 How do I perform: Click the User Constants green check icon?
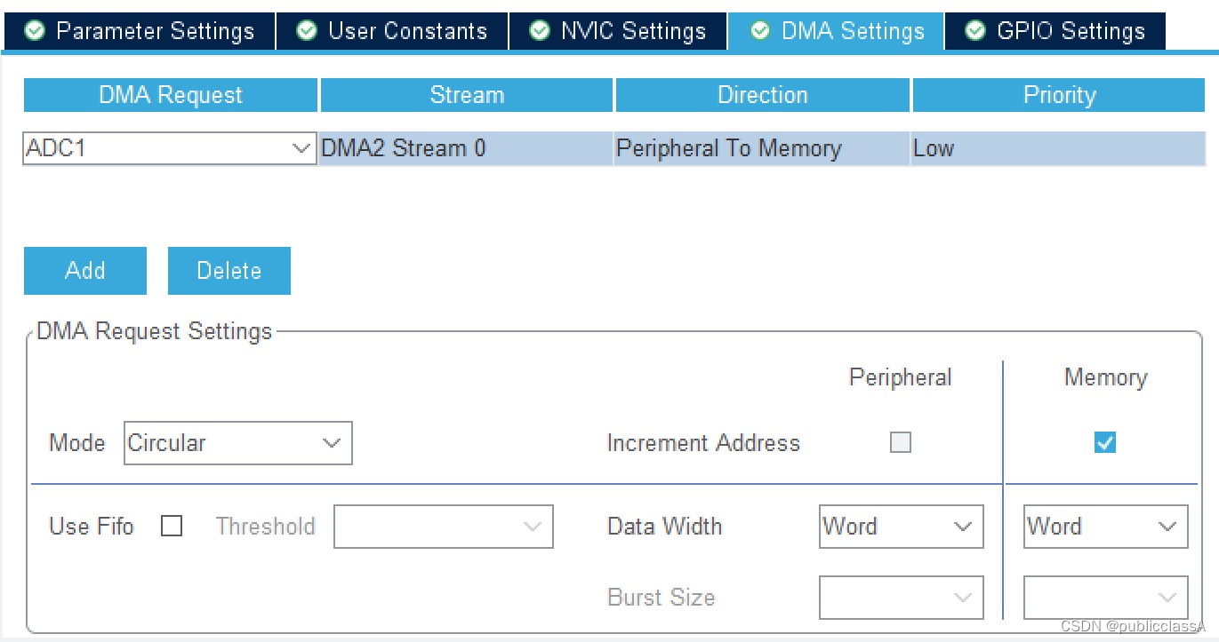click(307, 31)
